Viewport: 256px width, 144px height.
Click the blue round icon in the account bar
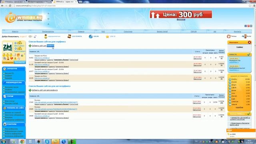(x=91, y=36)
